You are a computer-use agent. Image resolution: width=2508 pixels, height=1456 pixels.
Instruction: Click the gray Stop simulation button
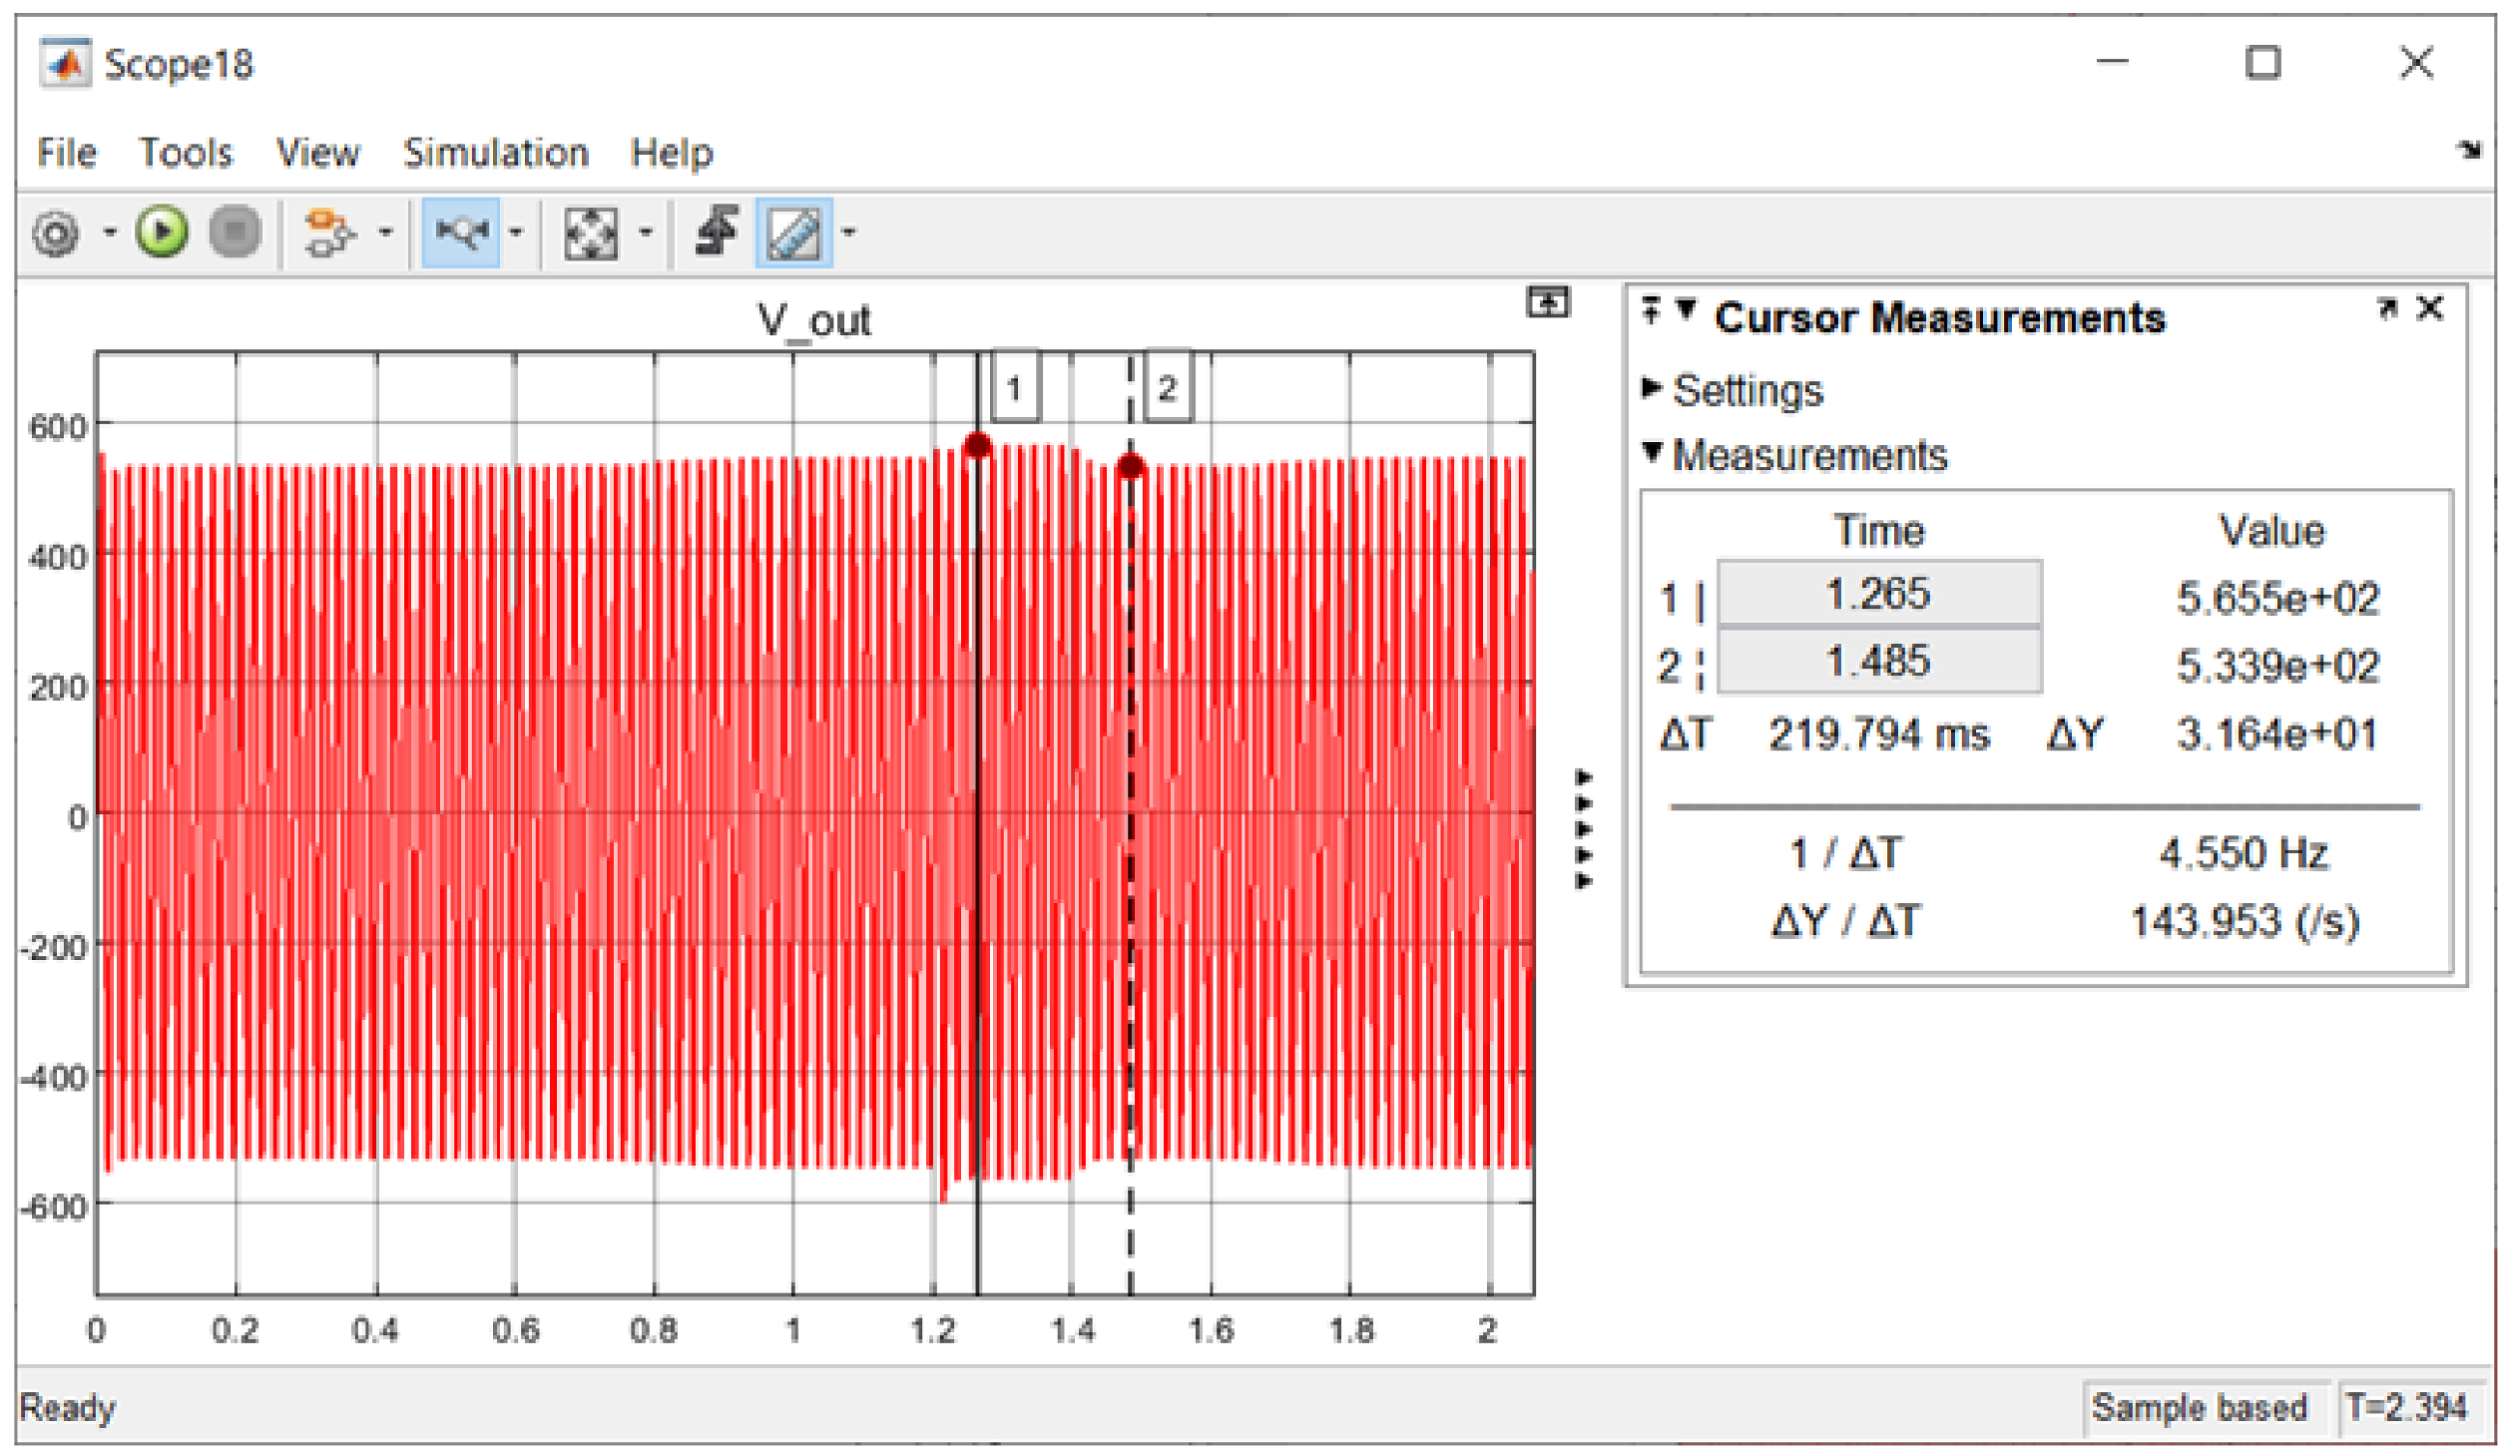pyautogui.click(x=235, y=233)
